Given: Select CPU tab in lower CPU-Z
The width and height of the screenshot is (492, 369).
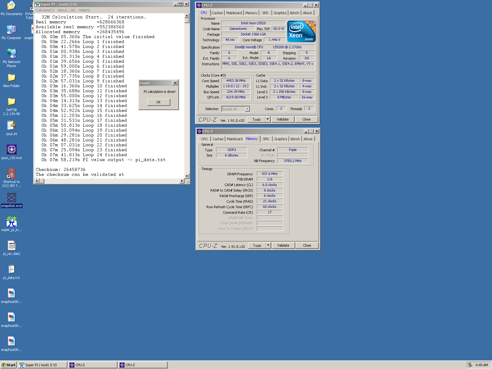Looking at the screenshot, I should 204,139.
